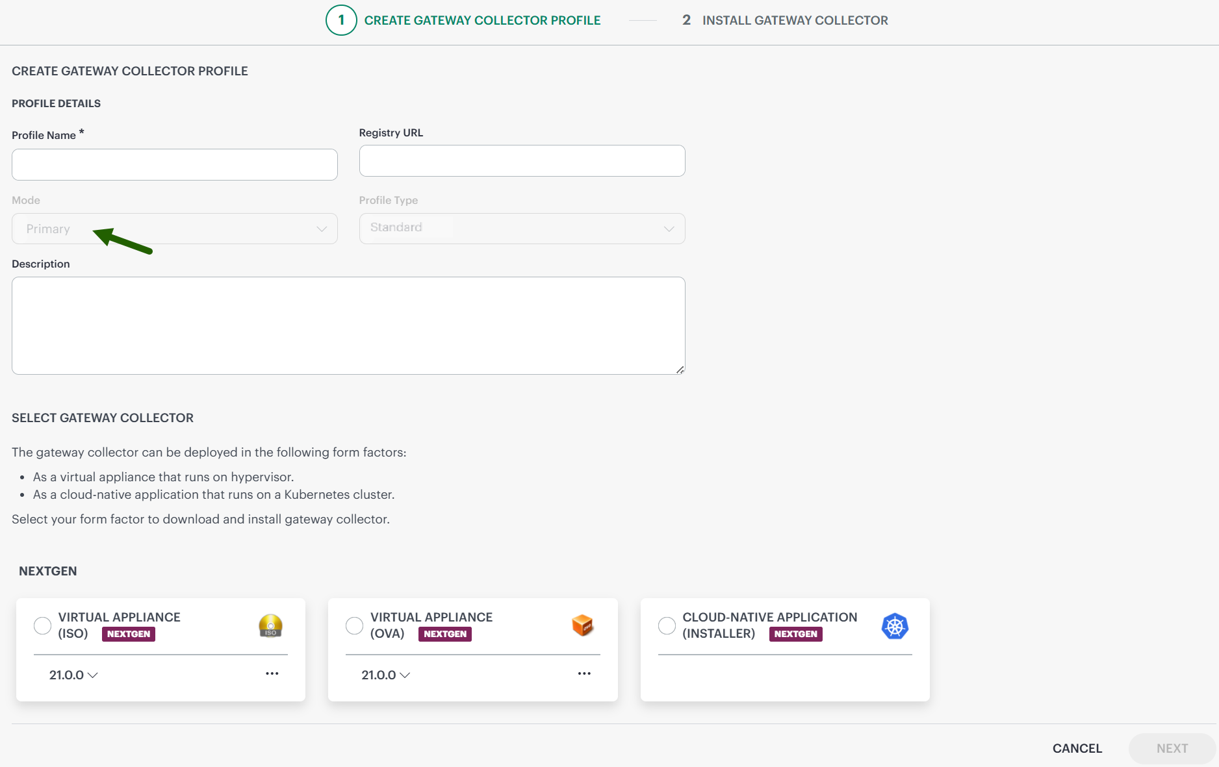Viewport: 1219px width, 767px height.
Task: Expand the 21.0.0 version dropdown on OVA card
Action: coord(385,675)
